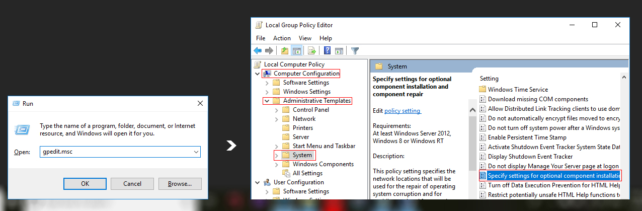Viewport: 642px width, 211px height.
Task: Collapse the Computer Configuration node
Action: pos(258,74)
